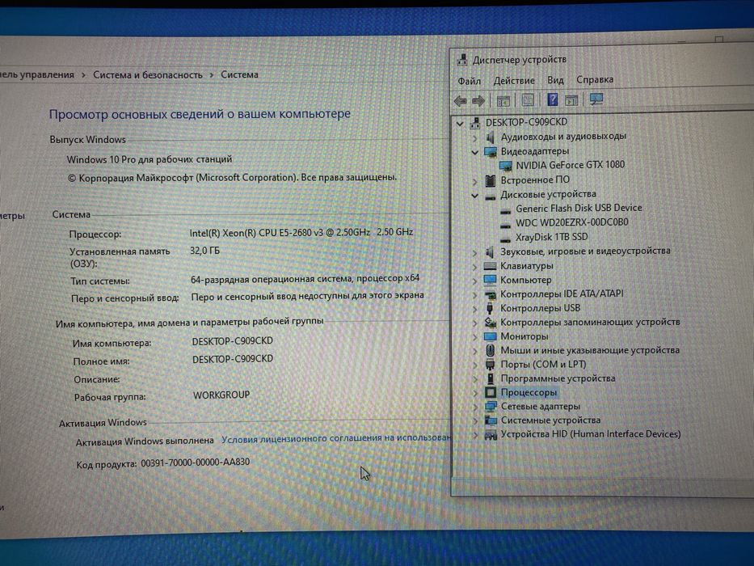Screen dimensions: 754x566
Task: Collapse the Дисковые устройства category arrow
Action: tap(474, 196)
